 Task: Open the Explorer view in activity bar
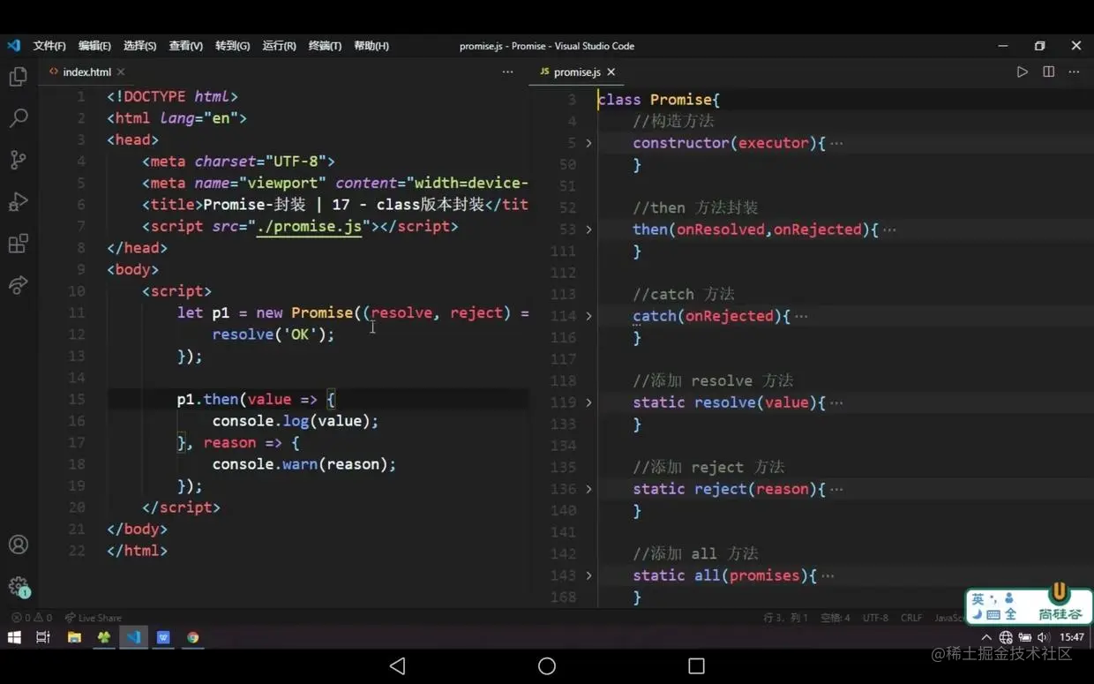coord(19,77)
